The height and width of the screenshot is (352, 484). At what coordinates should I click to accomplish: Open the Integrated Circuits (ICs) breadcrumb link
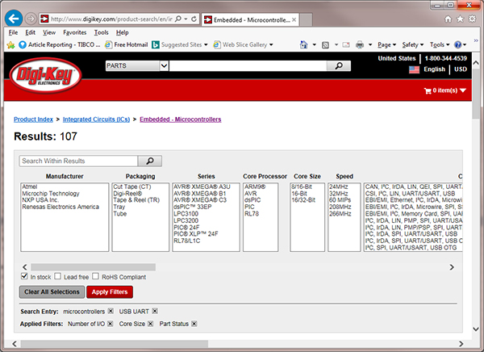click(x=96, y=119)
